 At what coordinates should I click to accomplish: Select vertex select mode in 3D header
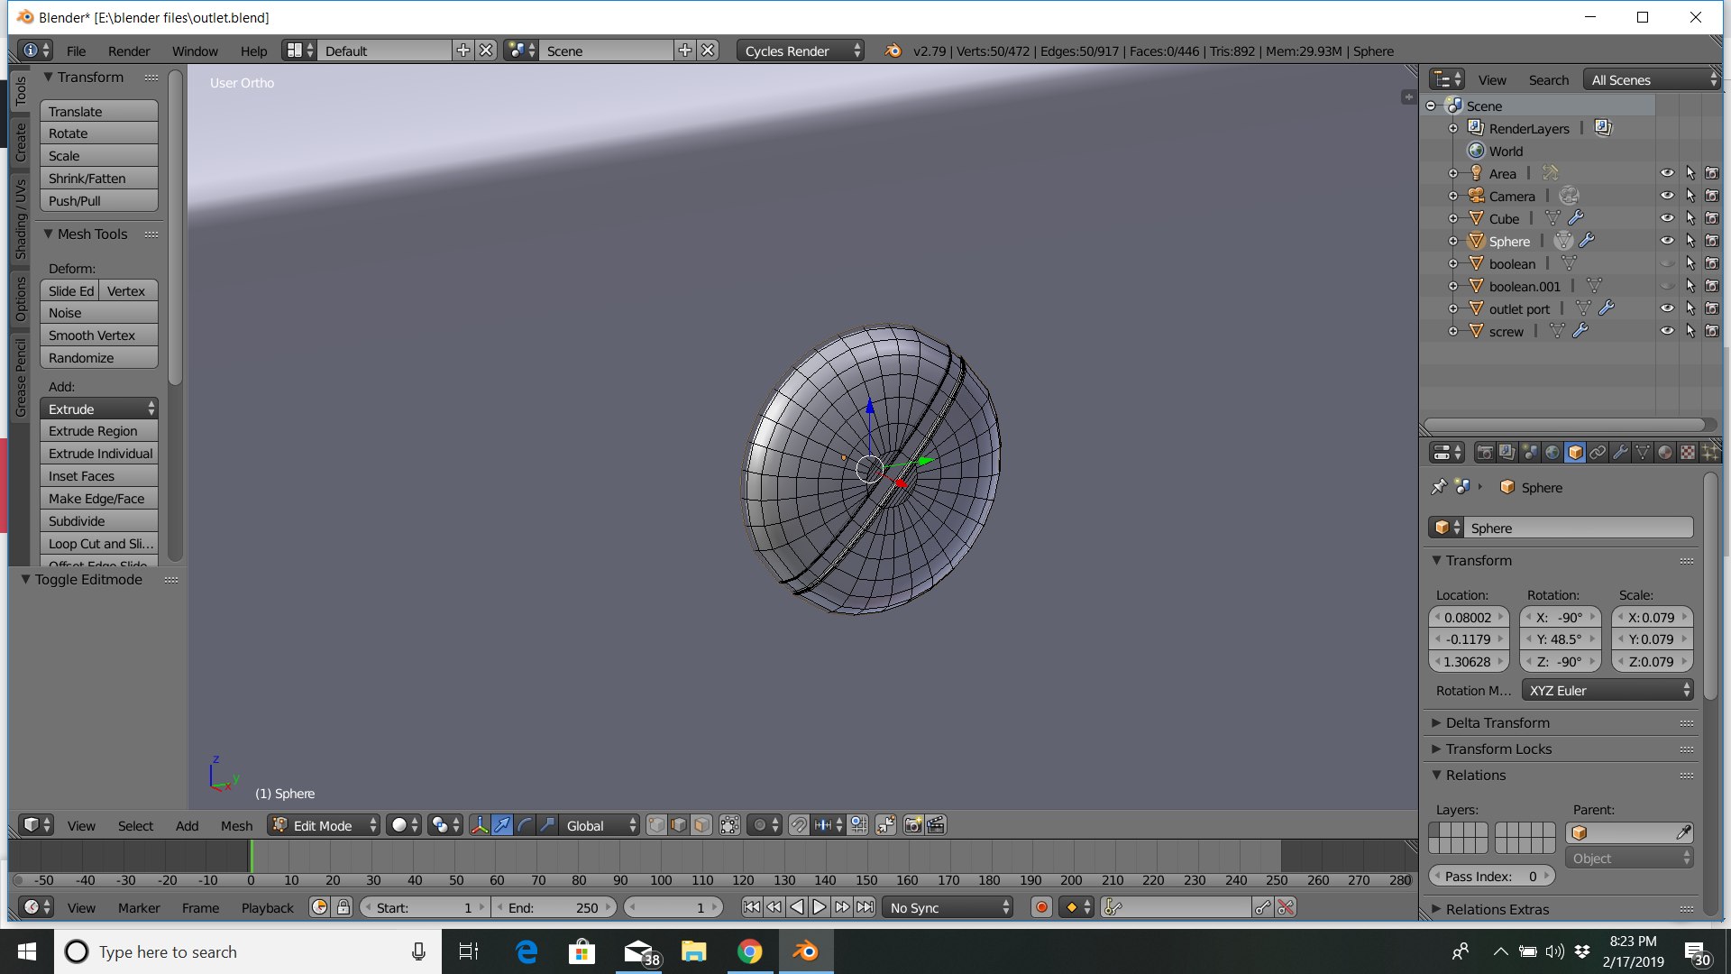[x=657, y=825]
